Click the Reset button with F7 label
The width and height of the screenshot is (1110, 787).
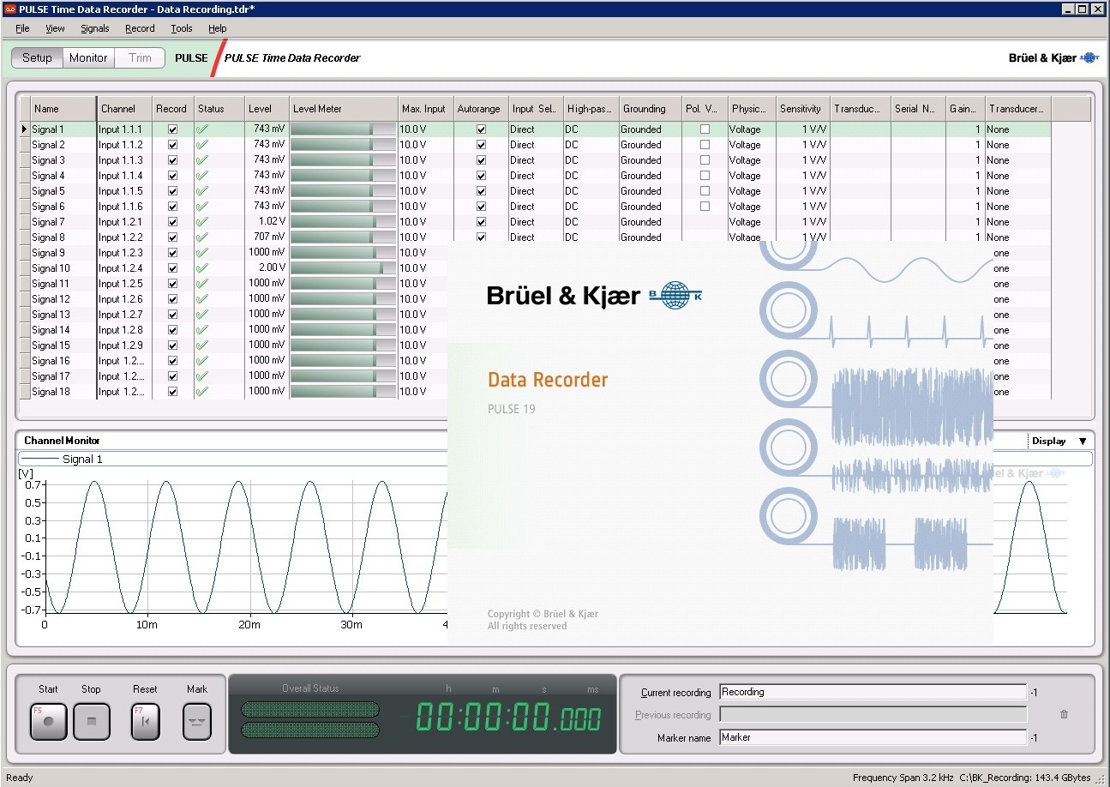tap(145, 722)
